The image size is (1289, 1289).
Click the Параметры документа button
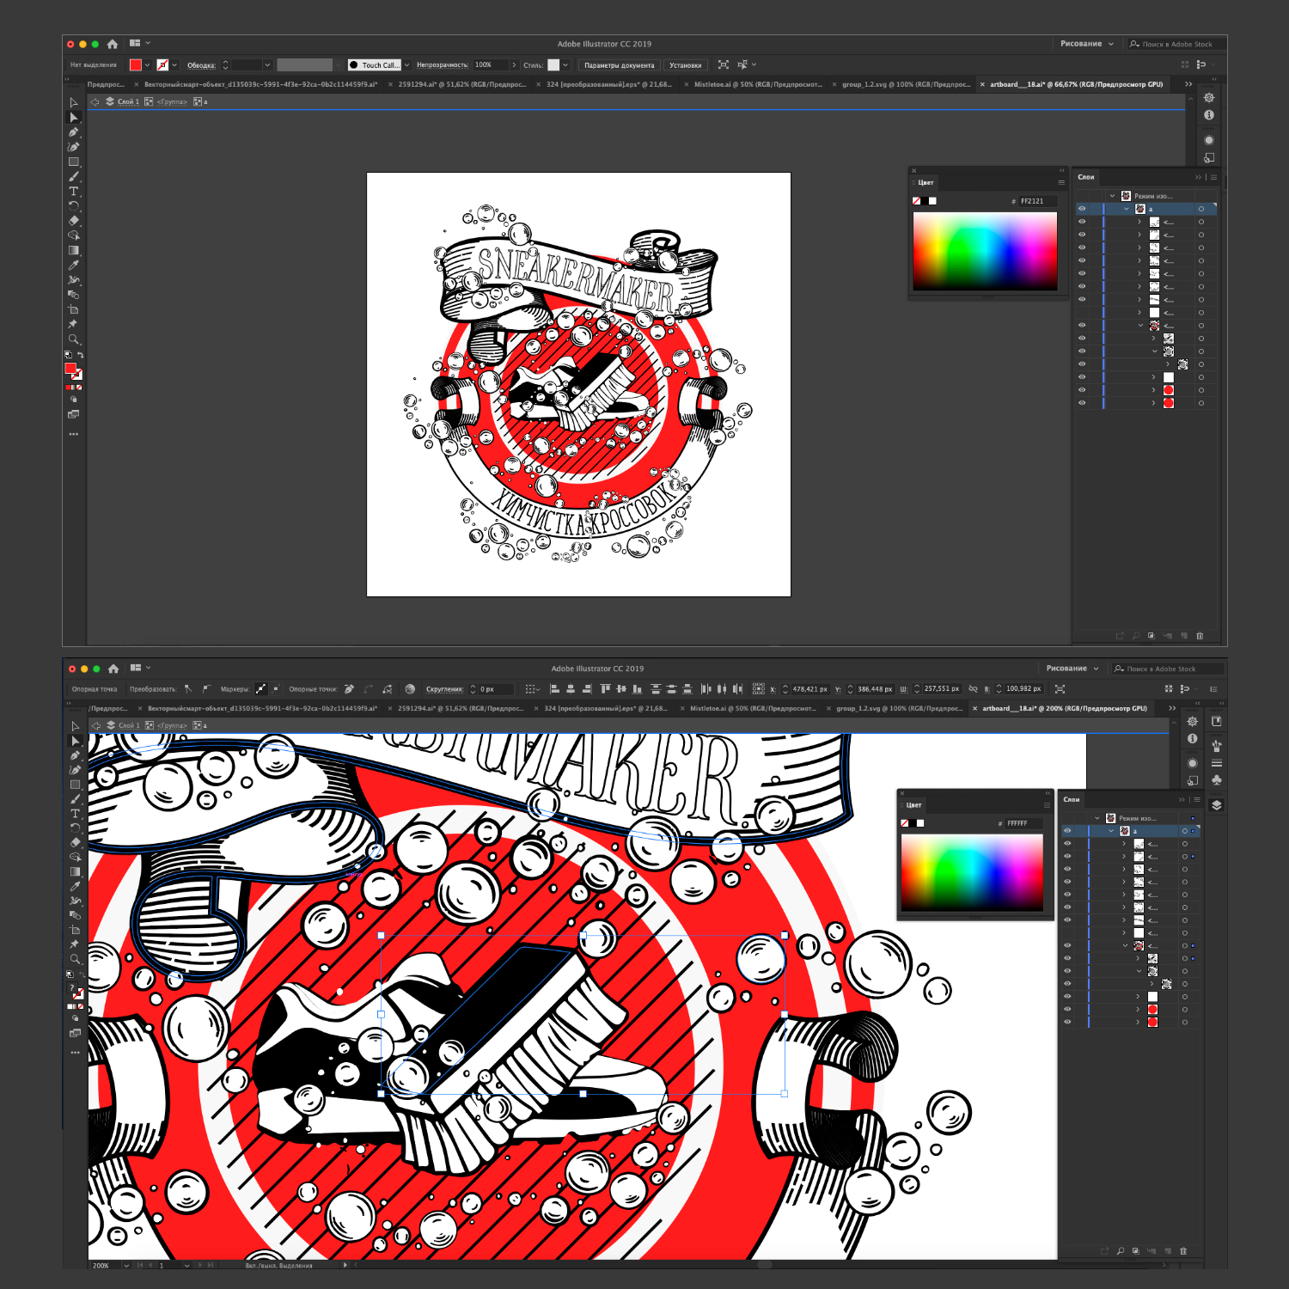(x=619, y=65)
